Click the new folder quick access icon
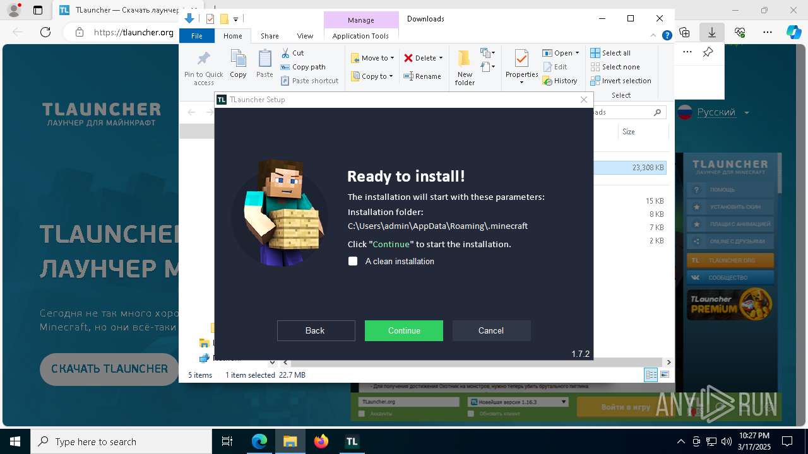 coord(223,19)
